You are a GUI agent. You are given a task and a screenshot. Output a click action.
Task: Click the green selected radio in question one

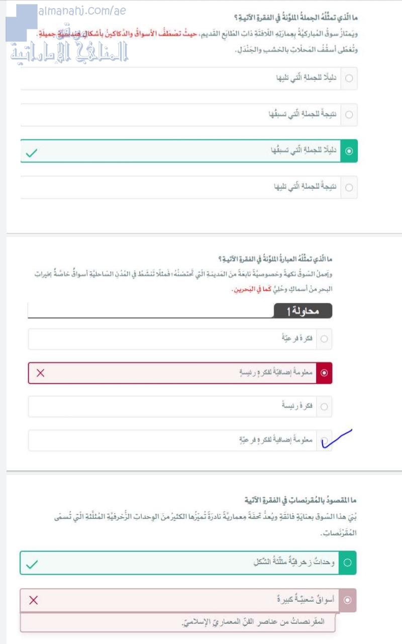point(349,151)
